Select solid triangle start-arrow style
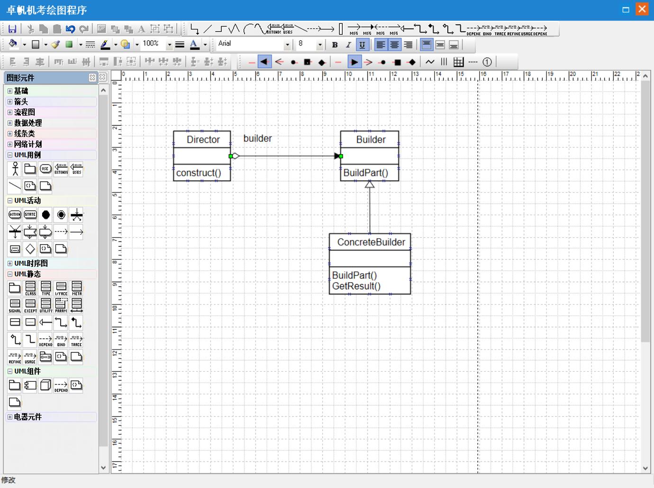The width and height of the screenshot is (654, 488). pyautogui.click(x=264, y=62)
